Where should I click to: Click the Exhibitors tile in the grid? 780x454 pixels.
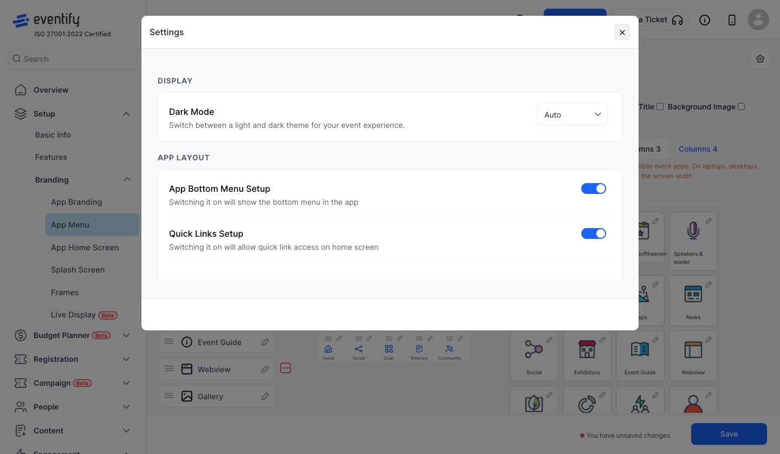[x=587, y=356]
